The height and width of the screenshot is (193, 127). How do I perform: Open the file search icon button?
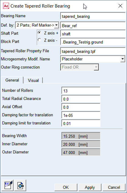point(20,185)
